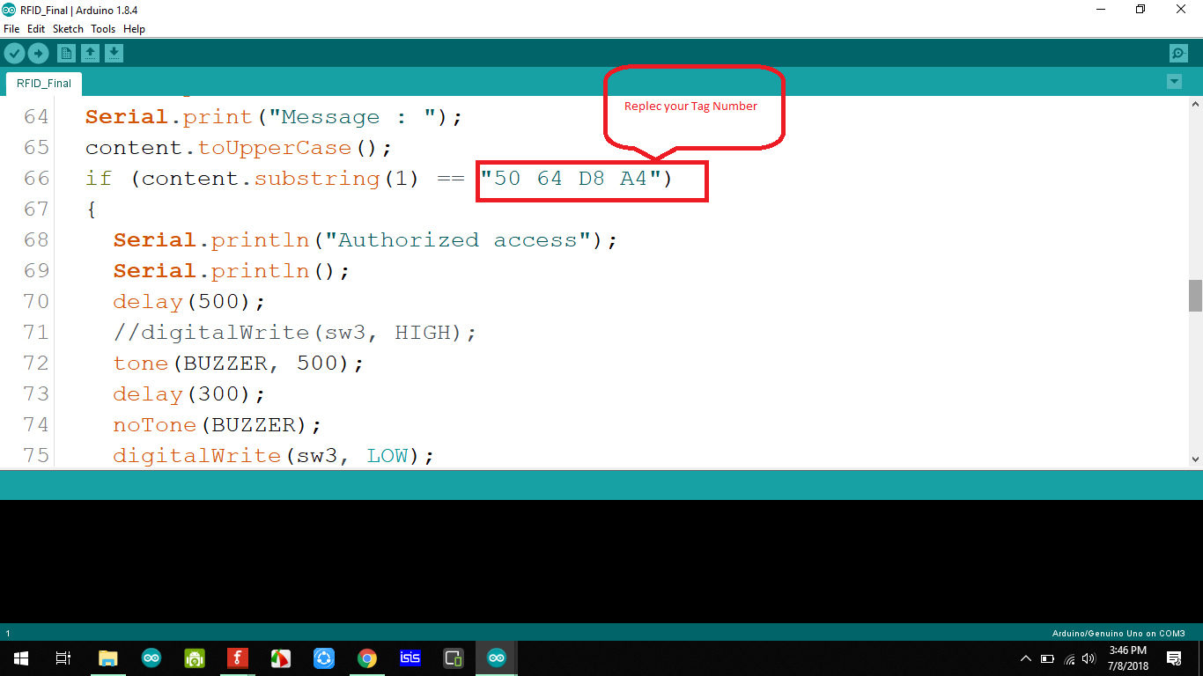
Task: Open the Sketch menu
Action: 68,28
